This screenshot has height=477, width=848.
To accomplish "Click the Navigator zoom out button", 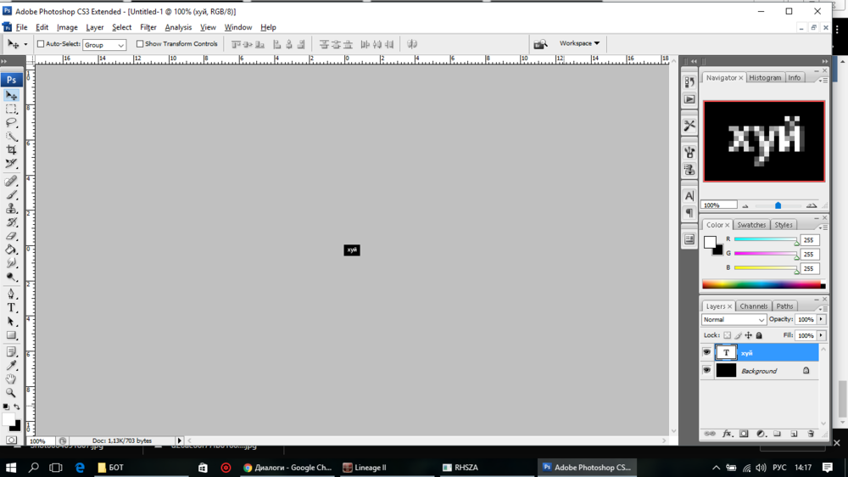I will point(745,205).
